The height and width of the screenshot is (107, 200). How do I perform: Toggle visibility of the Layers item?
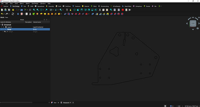(x=4, y=27)
